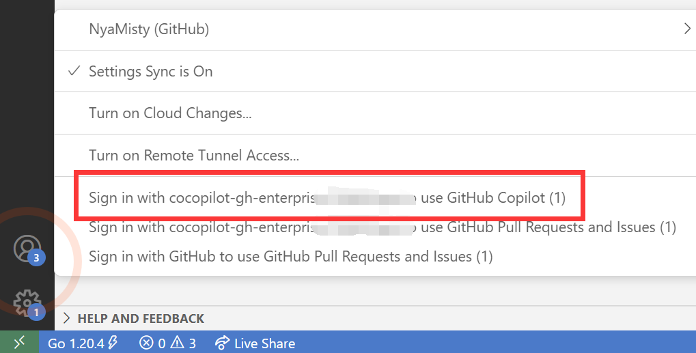The height and width of the screenshot is (353, 696).
Task: Click the badge showing 3 on Accounts
Action: point(38,258)
